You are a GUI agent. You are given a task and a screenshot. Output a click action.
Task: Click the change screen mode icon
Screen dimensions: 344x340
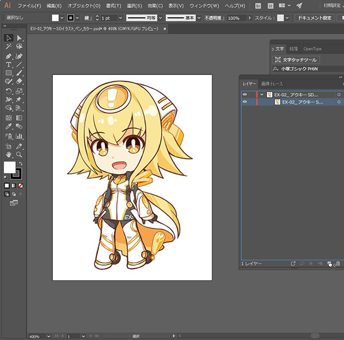(14, 203)
